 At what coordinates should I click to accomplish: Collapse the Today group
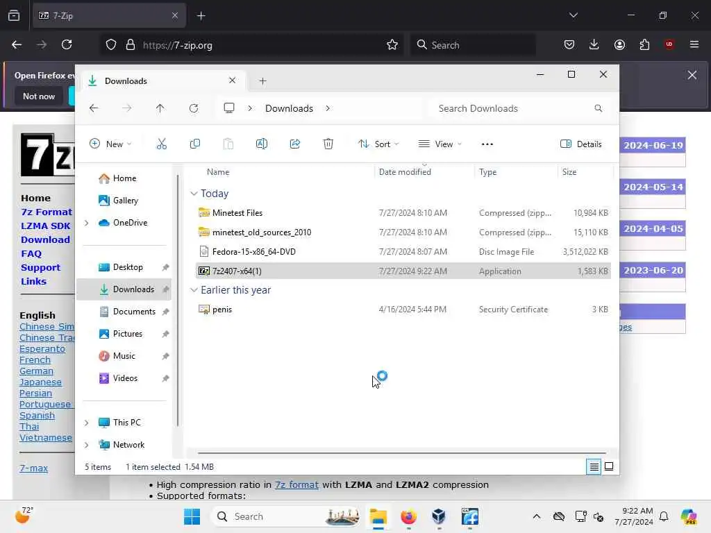[x=194, y=194]
